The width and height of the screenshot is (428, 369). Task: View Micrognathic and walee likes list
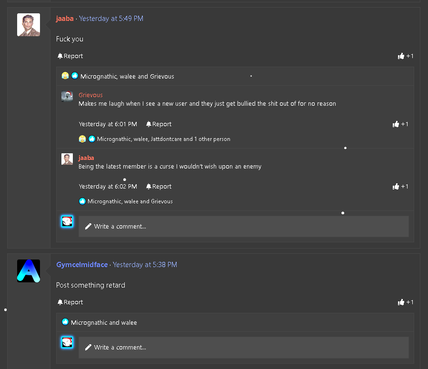point(104,323)
